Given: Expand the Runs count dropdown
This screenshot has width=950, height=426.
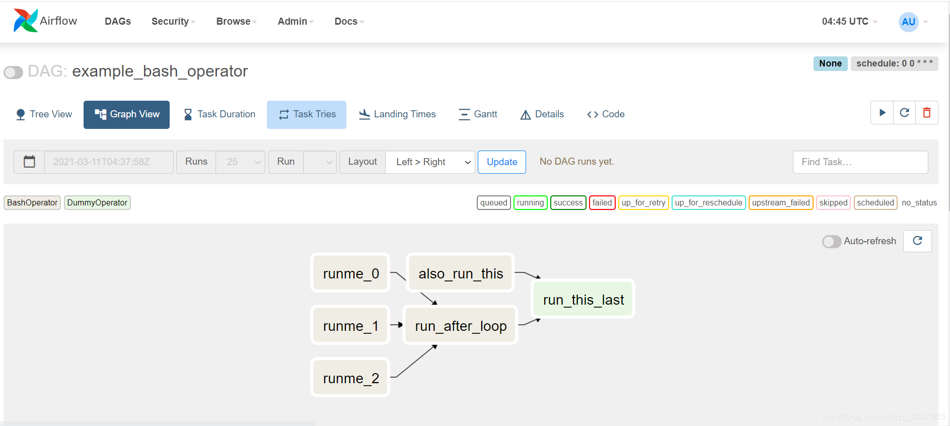Looking at the screenshot, I should point(240,162).
